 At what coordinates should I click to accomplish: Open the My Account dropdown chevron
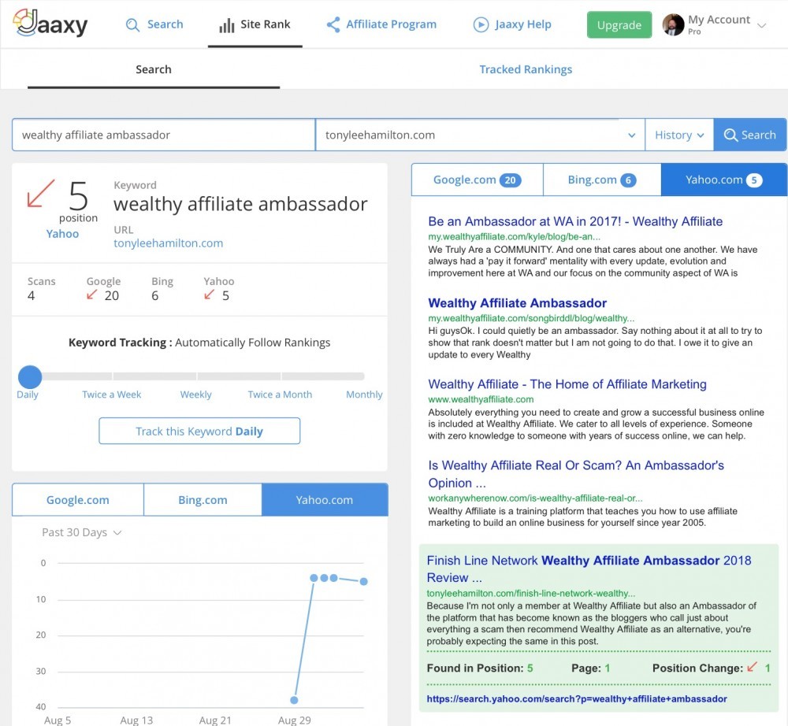[761, 26]
